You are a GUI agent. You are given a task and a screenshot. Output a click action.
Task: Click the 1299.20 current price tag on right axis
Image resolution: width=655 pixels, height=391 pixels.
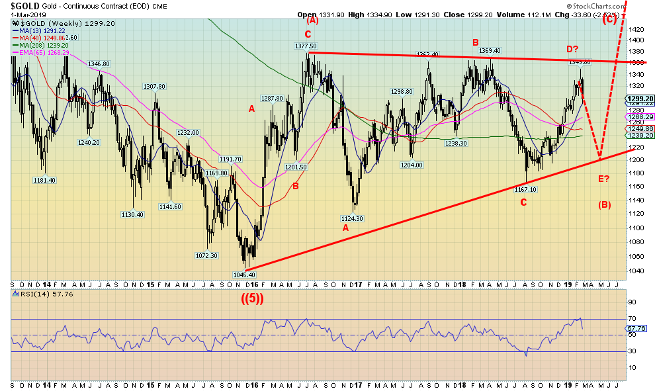[x=639, y=97]
